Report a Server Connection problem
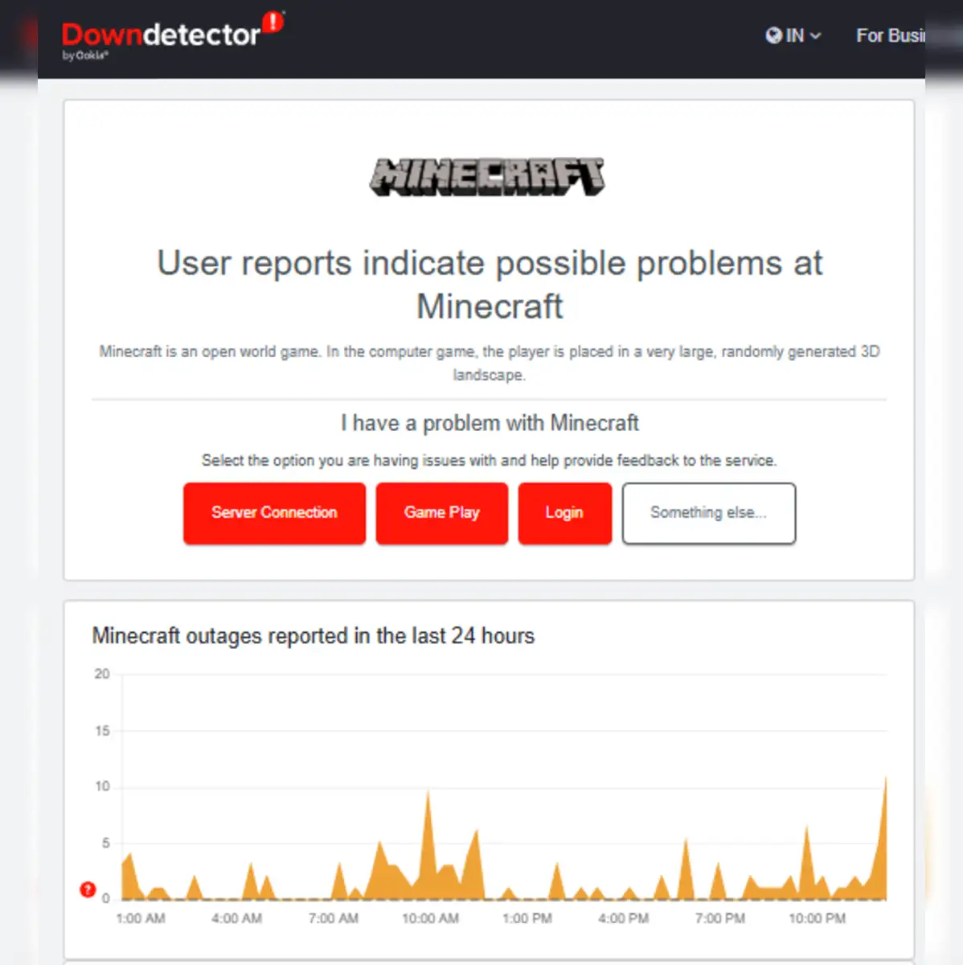 pos(274,513)
